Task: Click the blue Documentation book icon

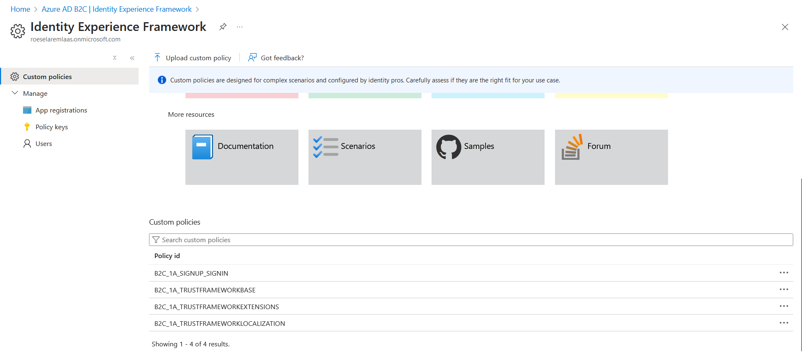Action: [x=203, y=147]
